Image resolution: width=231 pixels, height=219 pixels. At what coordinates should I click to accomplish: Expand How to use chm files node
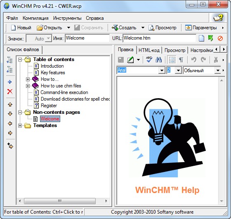click(28, 86)
